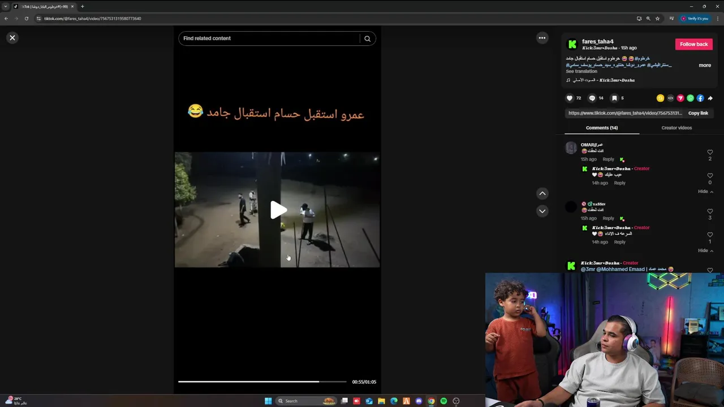
Task: Bookmark this page with the star icon
Action: tap(657, 19)
